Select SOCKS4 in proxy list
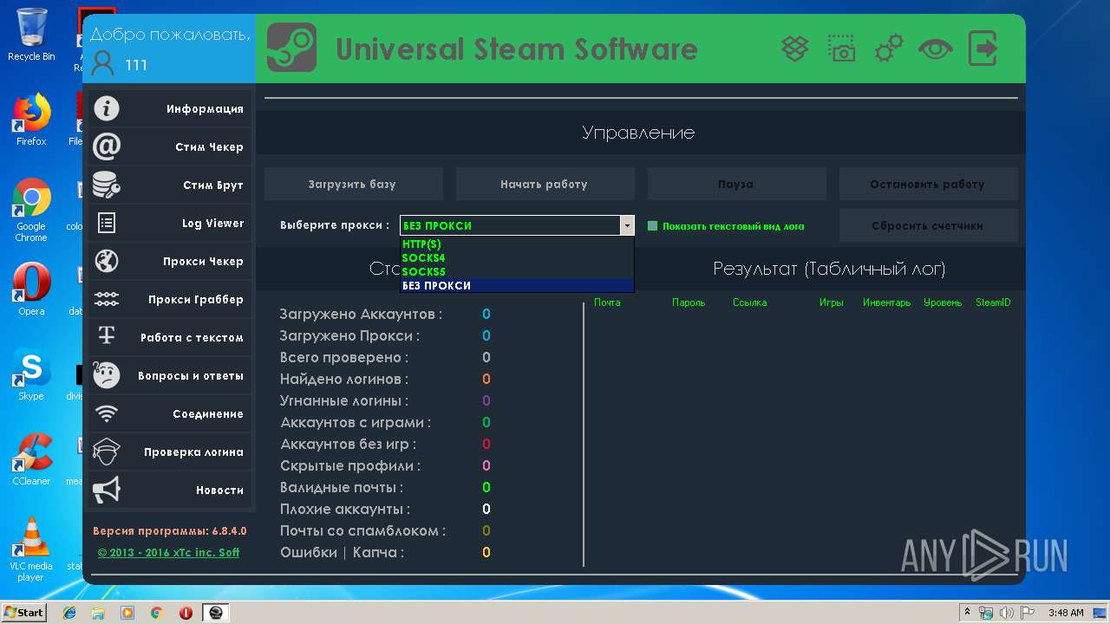The height and width of the screenshot is (624, 1110). [517, 257]
